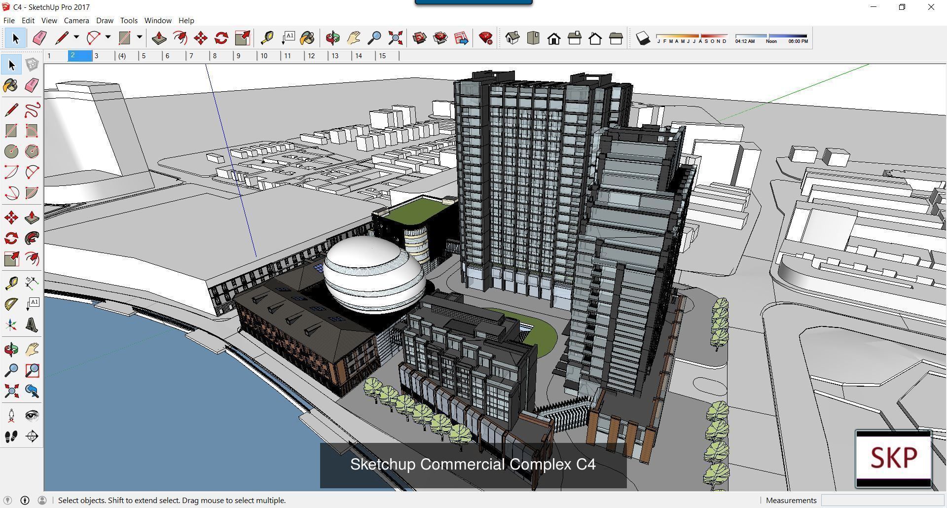Activate the Follow Me tool
The image size is (947, 508).
pyautogui.click(x=32, y=238)
